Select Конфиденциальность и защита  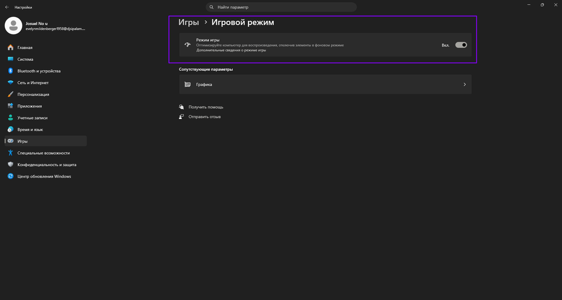(46, 165)
